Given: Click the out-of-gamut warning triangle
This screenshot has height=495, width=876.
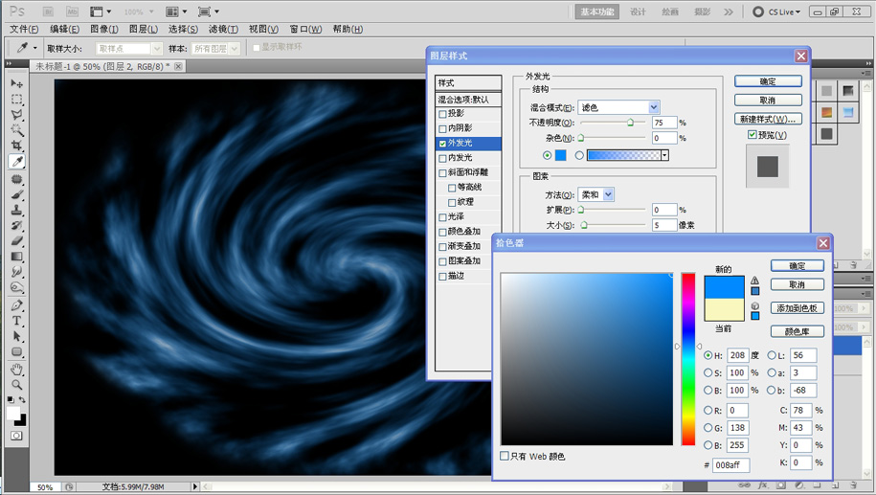Looking at the screenshot, I should (754, 281).
